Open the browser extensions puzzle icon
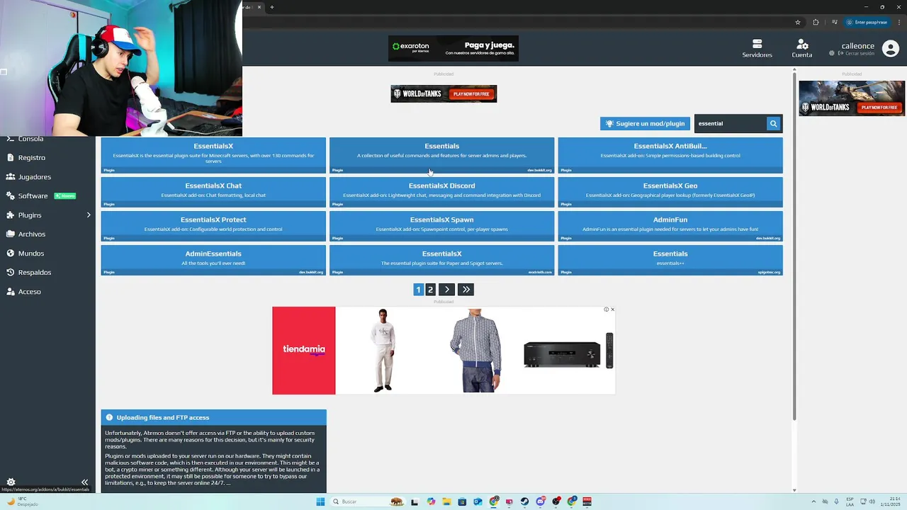Image resolution: width=907 pixels, height=510 pixels. point(816,22)
